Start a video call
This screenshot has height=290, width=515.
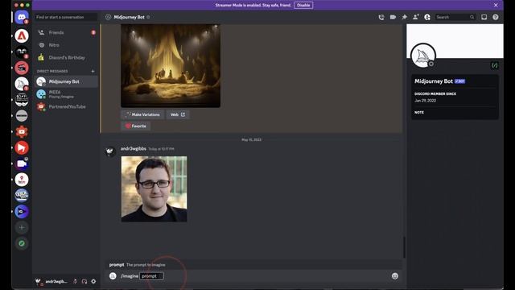click(x=393, y=17)
